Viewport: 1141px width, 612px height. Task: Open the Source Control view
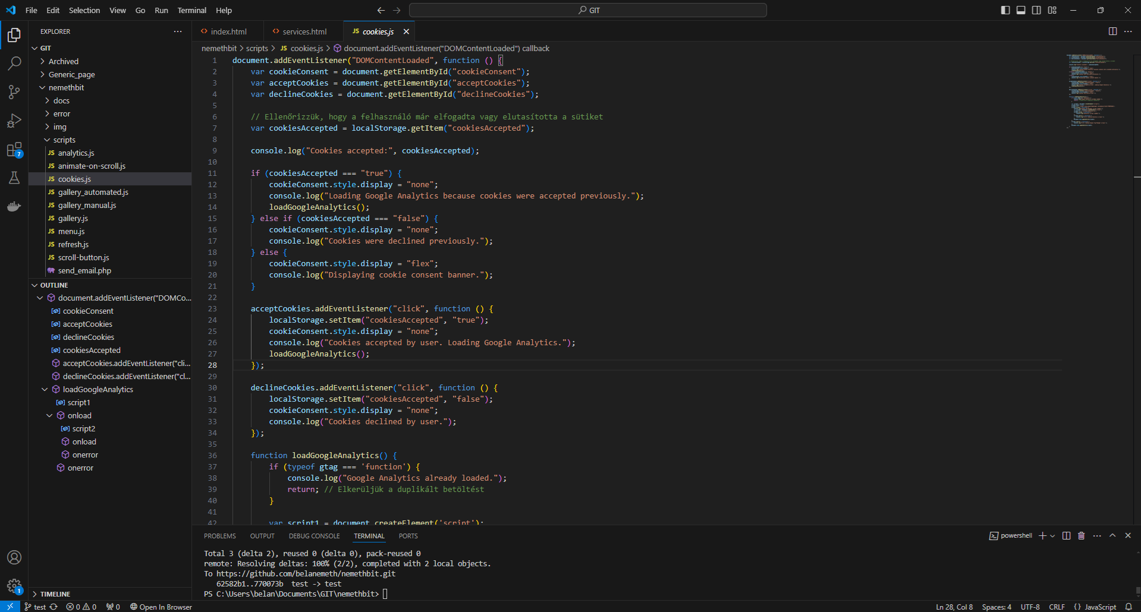pyautogui.click(x=14, y=92)
